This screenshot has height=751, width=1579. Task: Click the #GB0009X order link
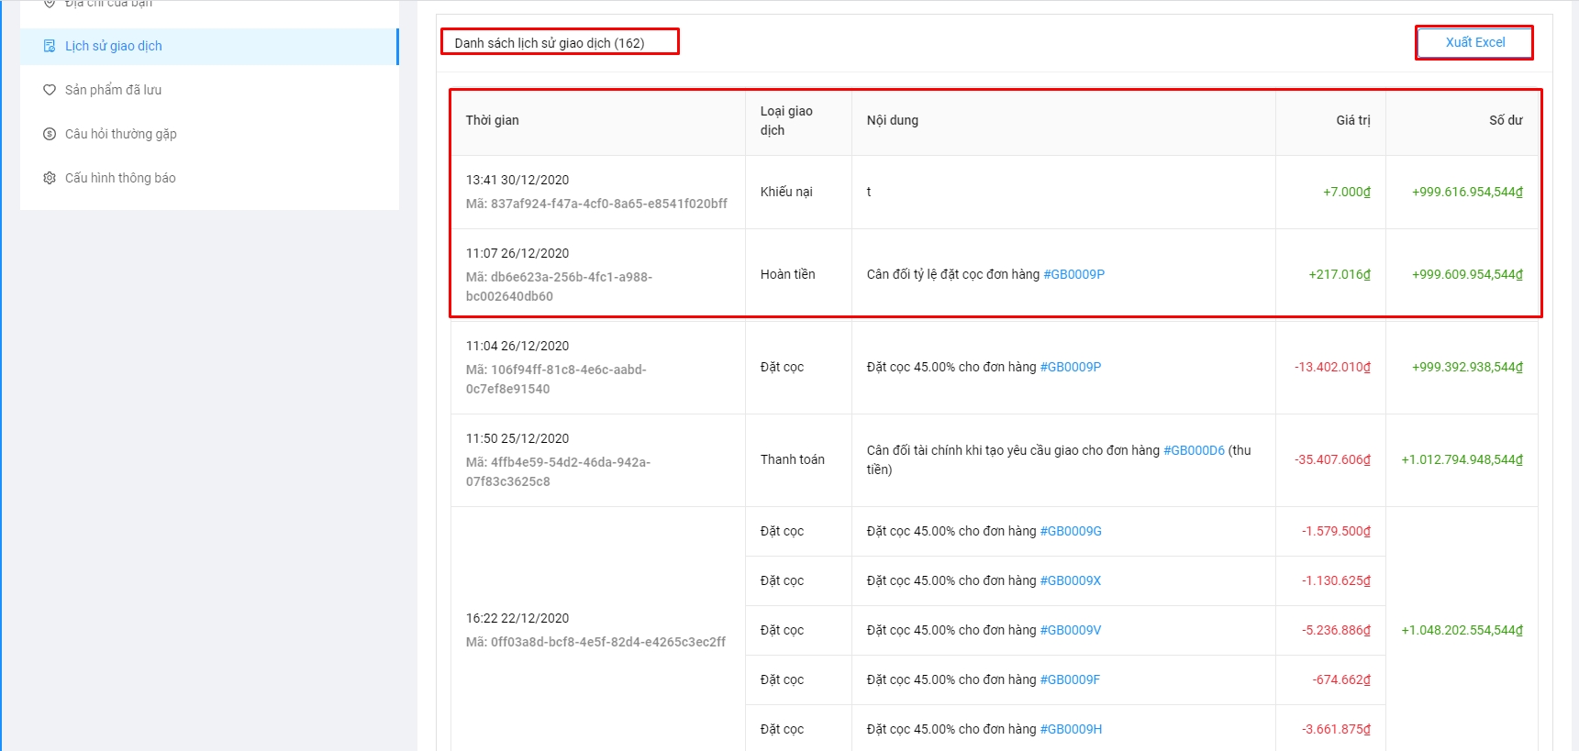click(1070, 580)
